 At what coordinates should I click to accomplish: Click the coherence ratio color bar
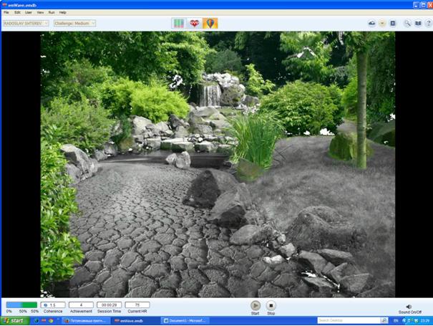pos(21,305)
